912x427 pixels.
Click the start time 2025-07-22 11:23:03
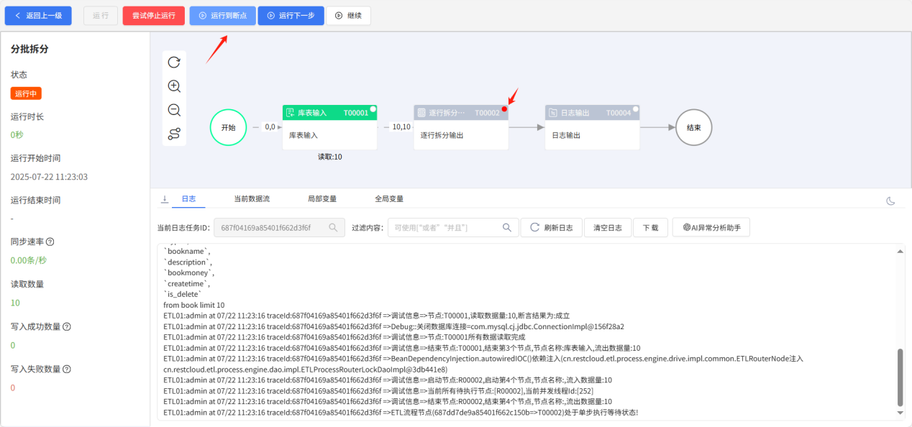49,177
